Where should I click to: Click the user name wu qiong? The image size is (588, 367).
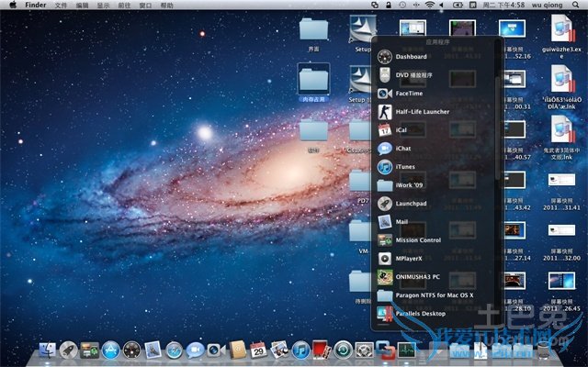[x=548, y=6]
